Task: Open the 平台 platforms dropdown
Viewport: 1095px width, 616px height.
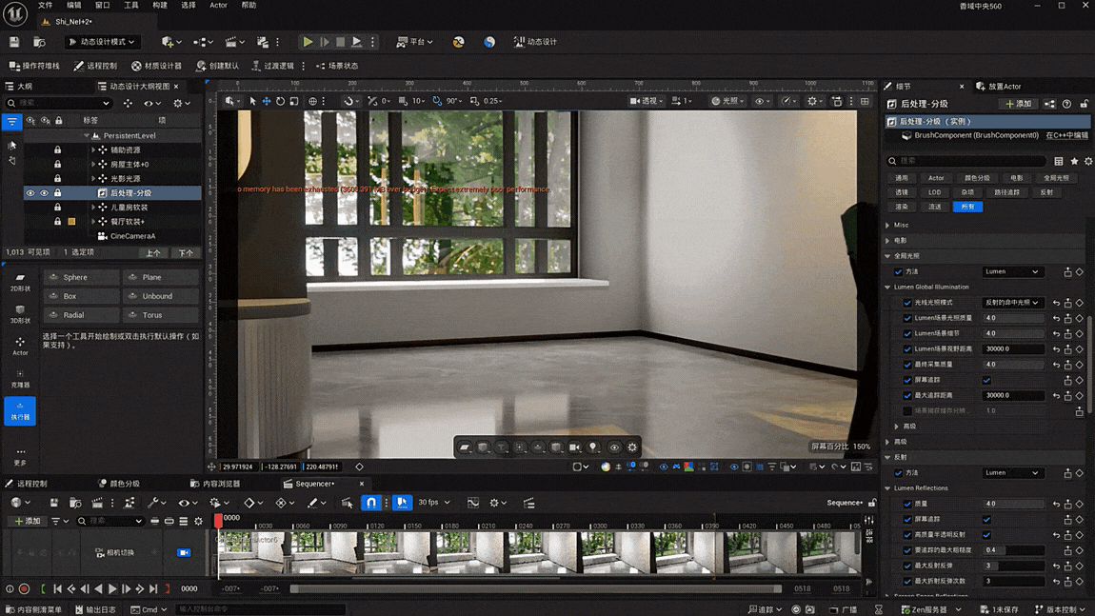Action: click(415, 42)
